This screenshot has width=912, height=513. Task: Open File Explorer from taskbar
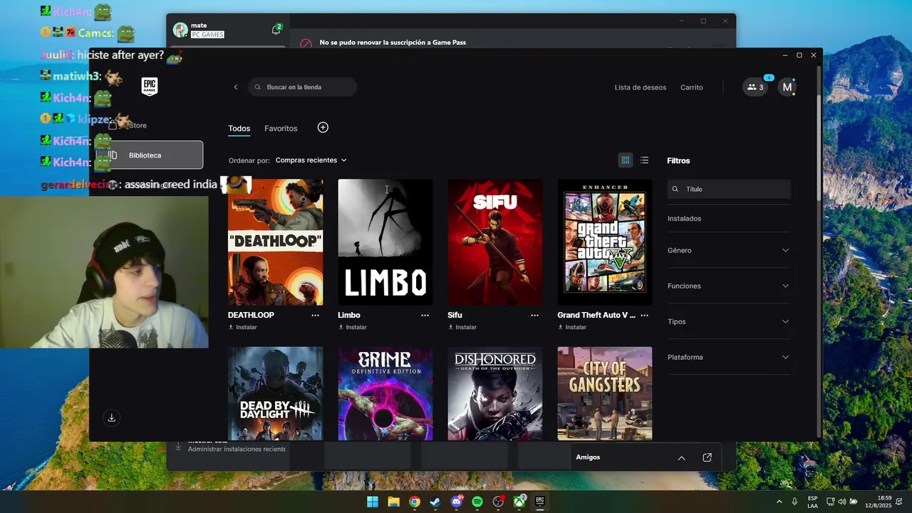tap(393, 502)
